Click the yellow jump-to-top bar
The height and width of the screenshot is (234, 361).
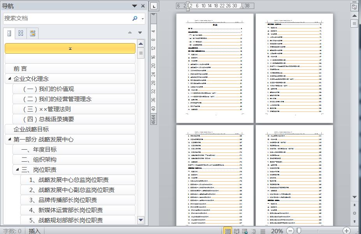coord(70,49)
